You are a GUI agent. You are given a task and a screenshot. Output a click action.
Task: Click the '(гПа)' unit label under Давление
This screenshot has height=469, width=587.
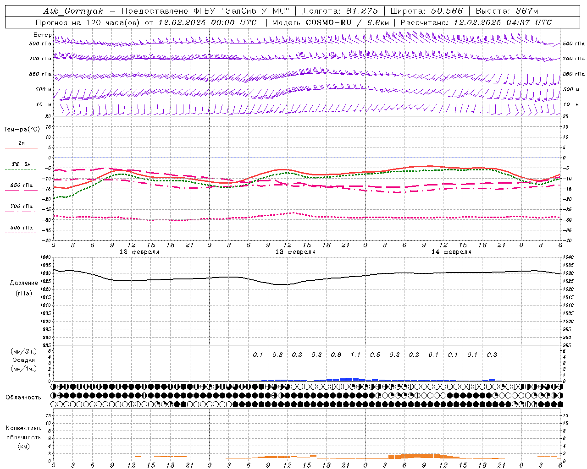[24, 293]
